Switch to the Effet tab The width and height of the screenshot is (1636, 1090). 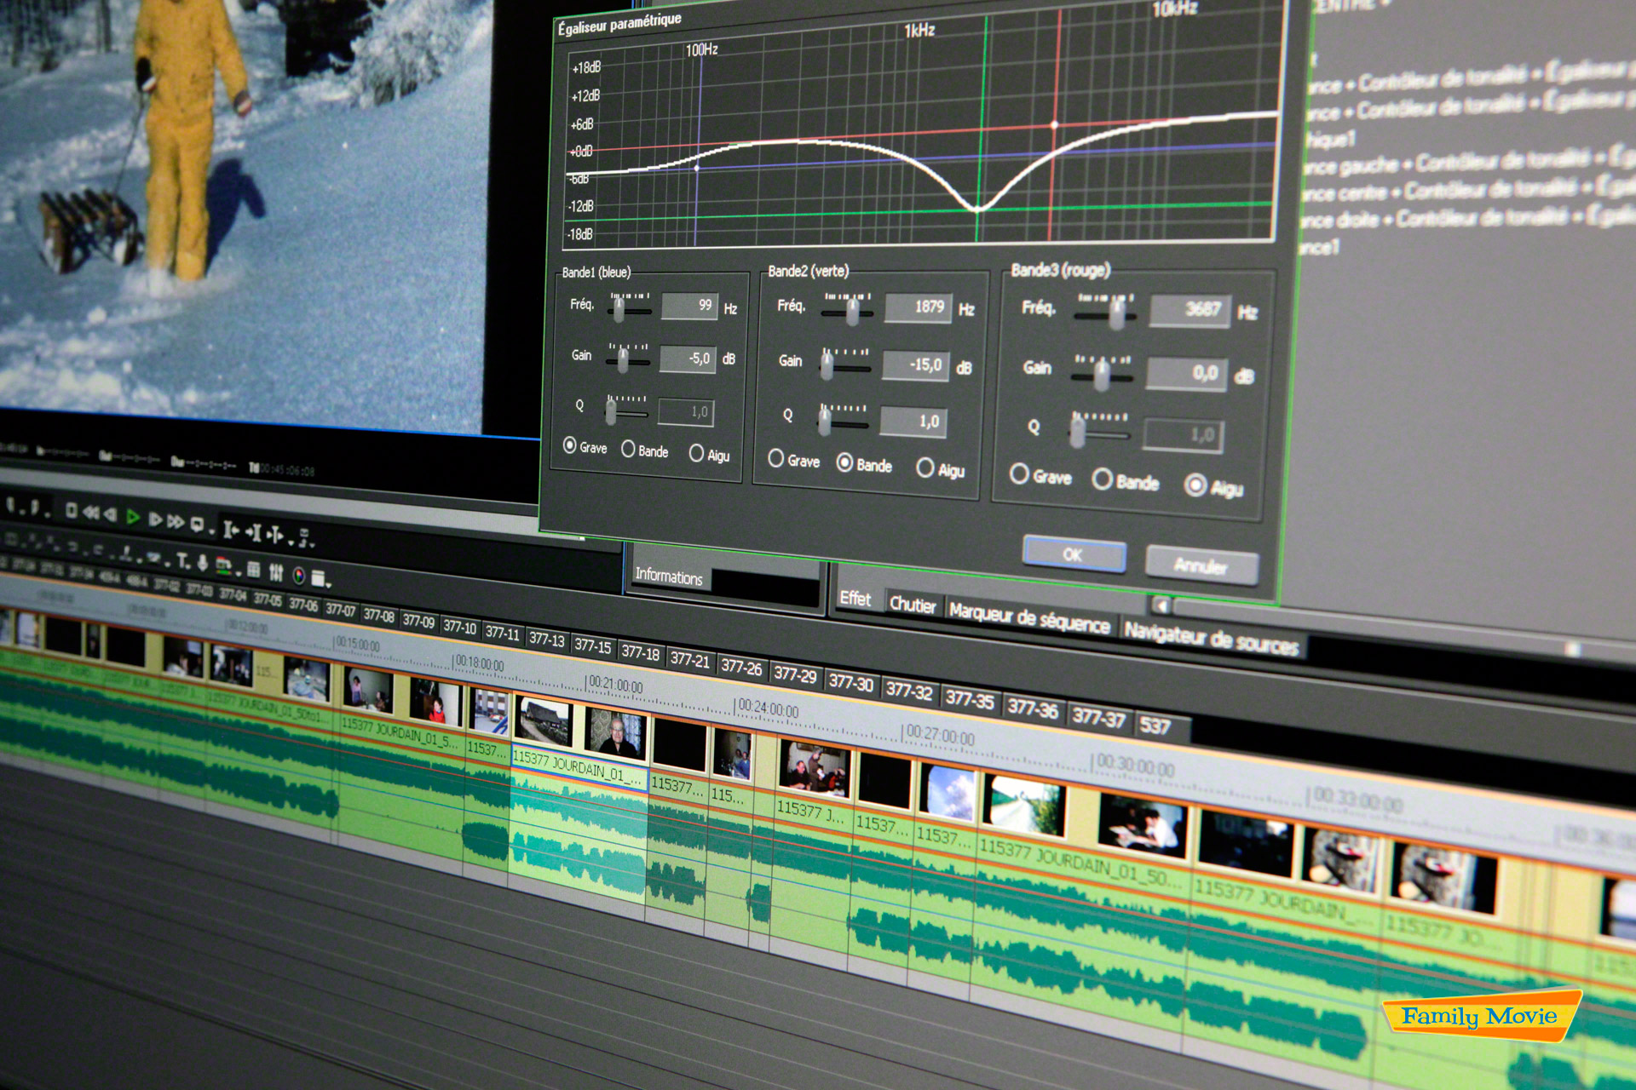pyautogui.click(x=855, y=599)
